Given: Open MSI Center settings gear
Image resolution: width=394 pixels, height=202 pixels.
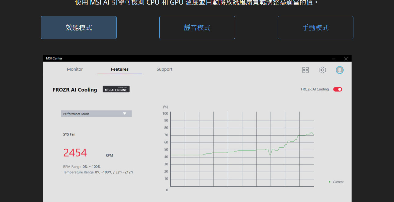Looking at the screenshot, I should pyautogui.click(x=323, y=70).
